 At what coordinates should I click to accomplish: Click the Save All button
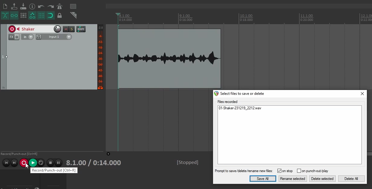coord(262,178)
